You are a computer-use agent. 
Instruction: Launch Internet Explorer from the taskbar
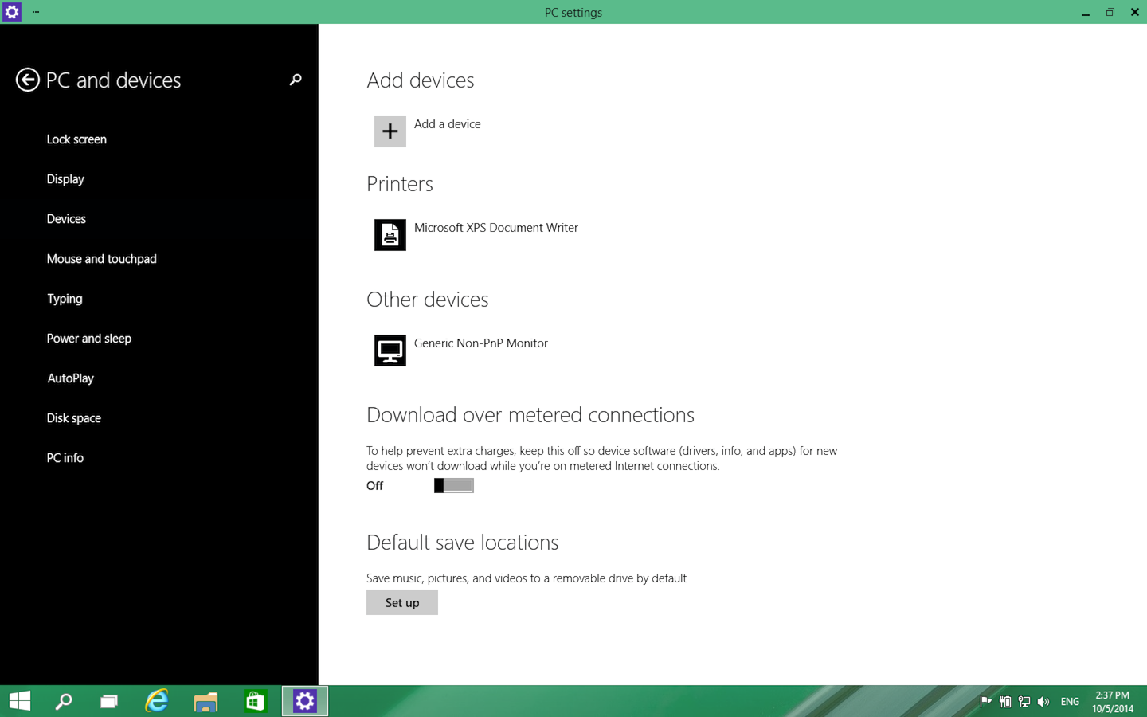tap(157, 701)
